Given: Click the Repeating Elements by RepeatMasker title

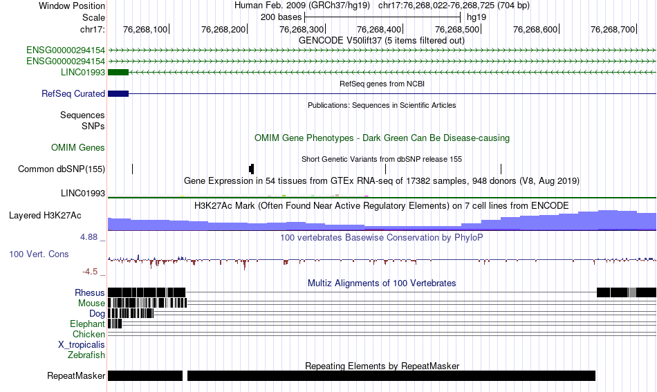Looking at the screenshot, I should pyautogui.click(x=382, y=366).
